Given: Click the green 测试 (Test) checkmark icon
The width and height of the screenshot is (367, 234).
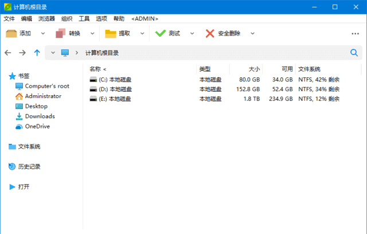Looking at the screenshot, I should point(161,33).
